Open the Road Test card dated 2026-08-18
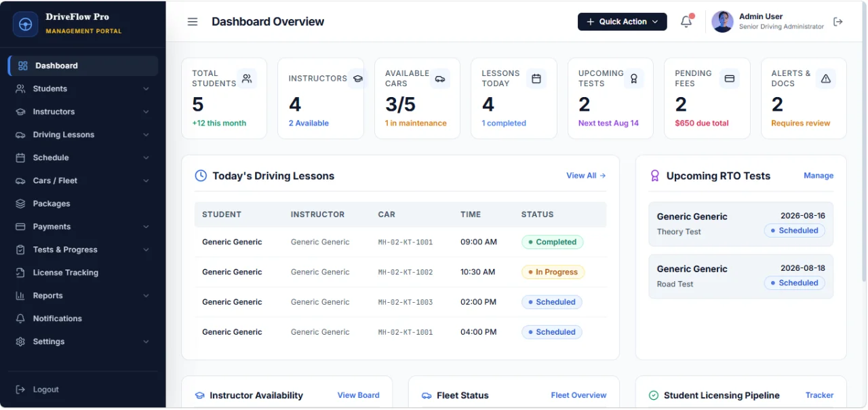The width and height of the screenshot is (868, 410). (741, 276)
